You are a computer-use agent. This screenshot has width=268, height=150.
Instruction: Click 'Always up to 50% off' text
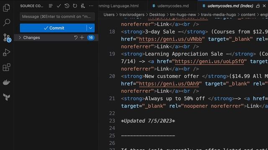(x=175, y=98)
